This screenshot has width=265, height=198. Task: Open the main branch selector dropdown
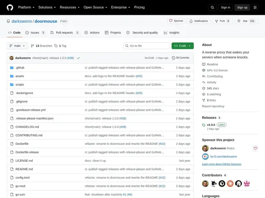(17, 46)
